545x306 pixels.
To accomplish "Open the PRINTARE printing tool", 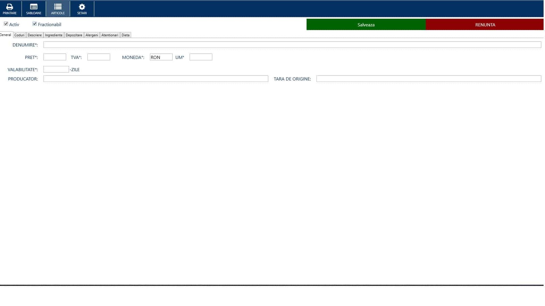I will coord(10,8).
